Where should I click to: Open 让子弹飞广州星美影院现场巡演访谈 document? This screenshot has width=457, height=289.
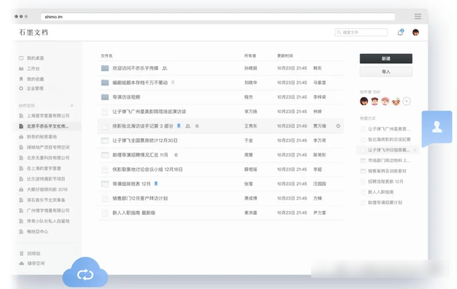tap(149, 111)
